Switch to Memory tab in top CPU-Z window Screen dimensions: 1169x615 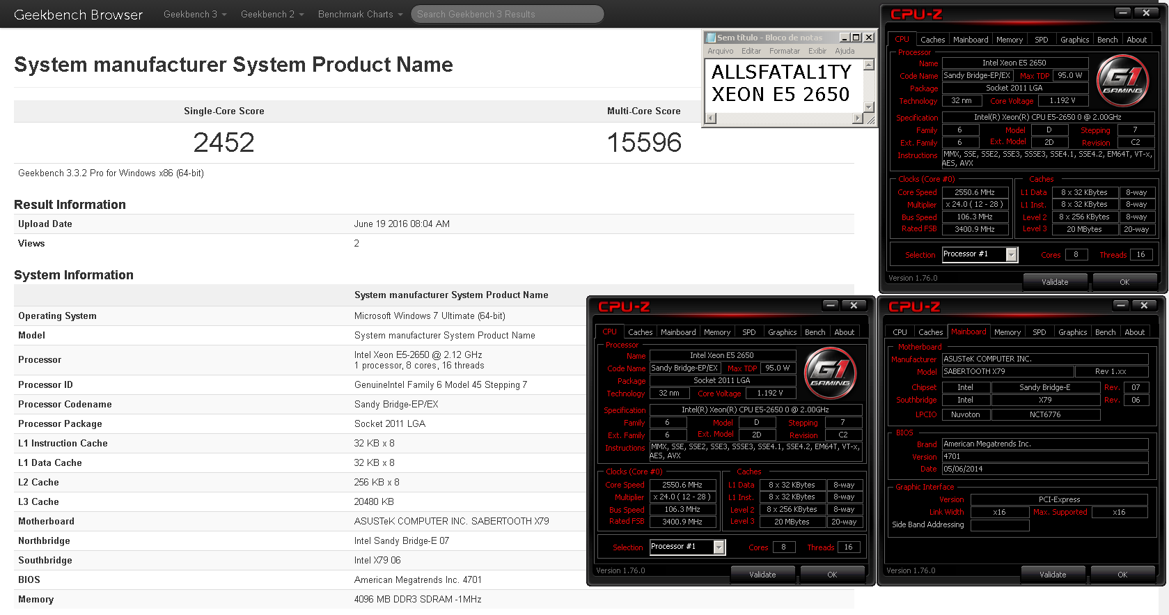1010,40
